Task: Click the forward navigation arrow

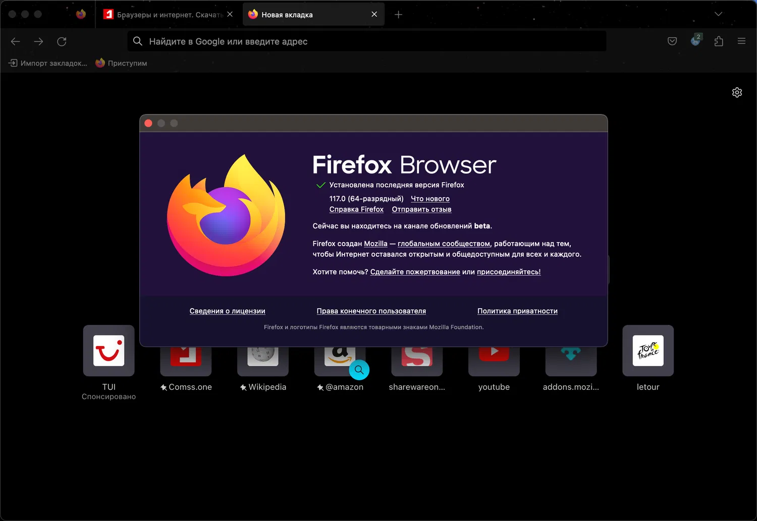Action: point(38,41)
